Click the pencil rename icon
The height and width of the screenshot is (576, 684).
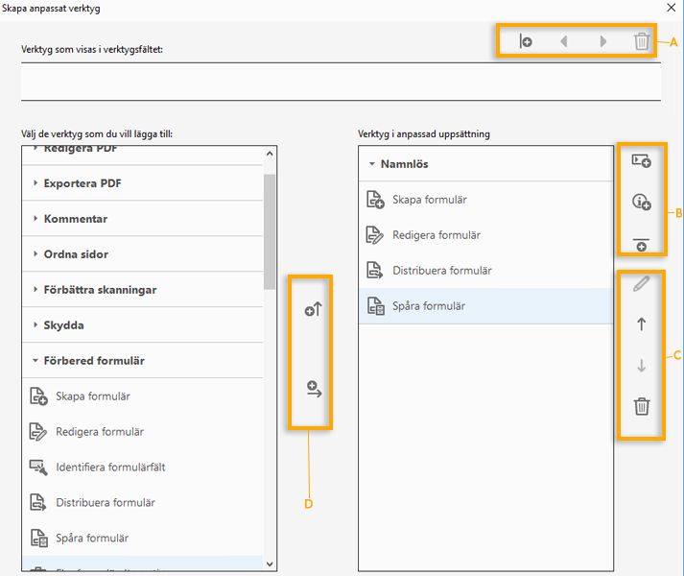(642, 284)
